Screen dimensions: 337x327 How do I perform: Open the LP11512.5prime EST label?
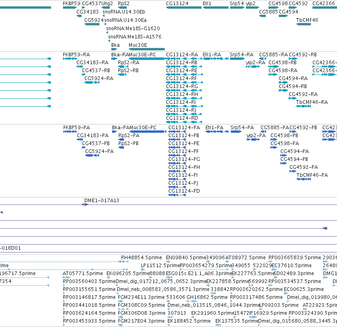160,266
